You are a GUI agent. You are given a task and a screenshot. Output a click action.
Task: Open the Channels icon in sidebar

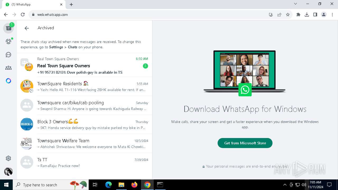coord(8,55)
